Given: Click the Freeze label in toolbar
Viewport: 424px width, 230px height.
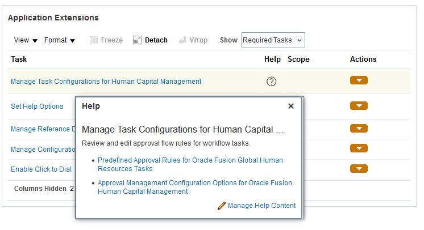Looking at the screenshot, I should tap(111, 40).
